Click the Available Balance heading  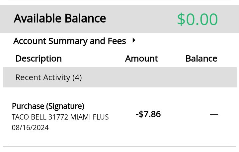tap(60, 19)
